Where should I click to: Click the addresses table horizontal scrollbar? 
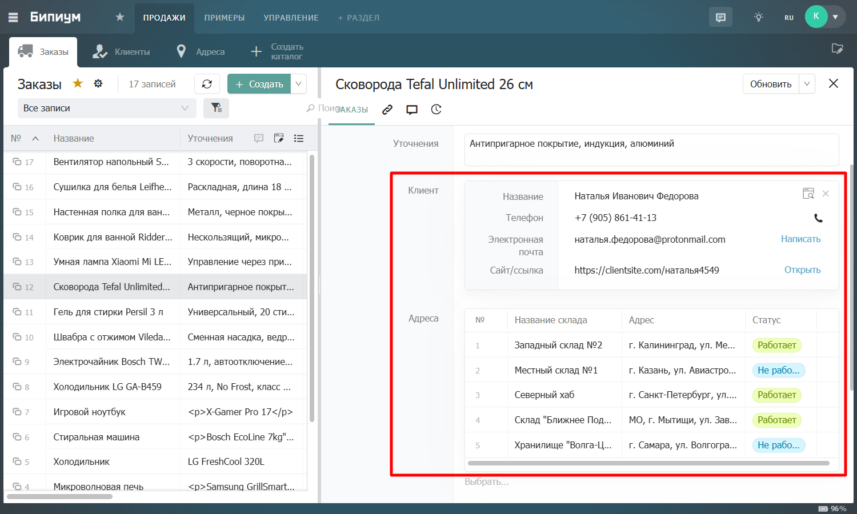pos(648,463)
